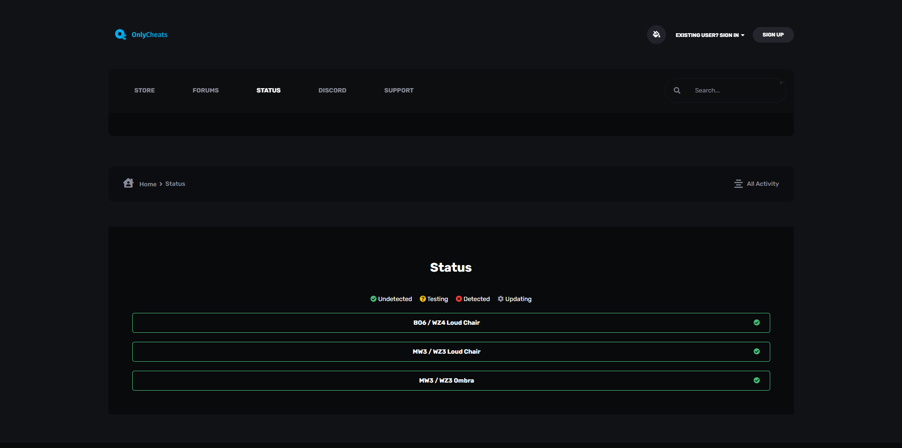Click the search magnifier icon
This screenshot has width=902, height=448.
point(677,91)
